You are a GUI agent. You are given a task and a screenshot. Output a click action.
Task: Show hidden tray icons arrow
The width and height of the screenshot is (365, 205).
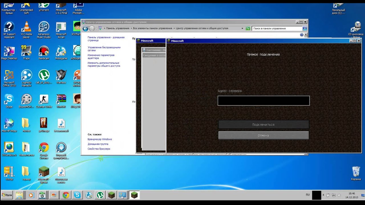(323, 195)
